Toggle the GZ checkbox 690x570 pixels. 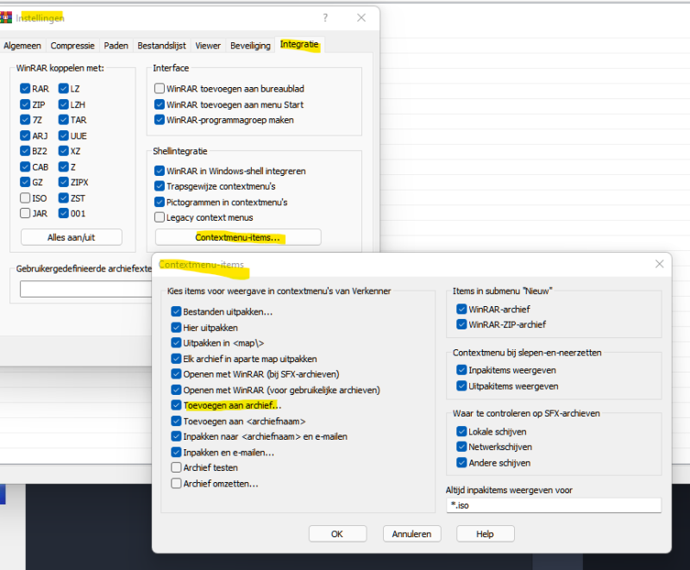25,182
